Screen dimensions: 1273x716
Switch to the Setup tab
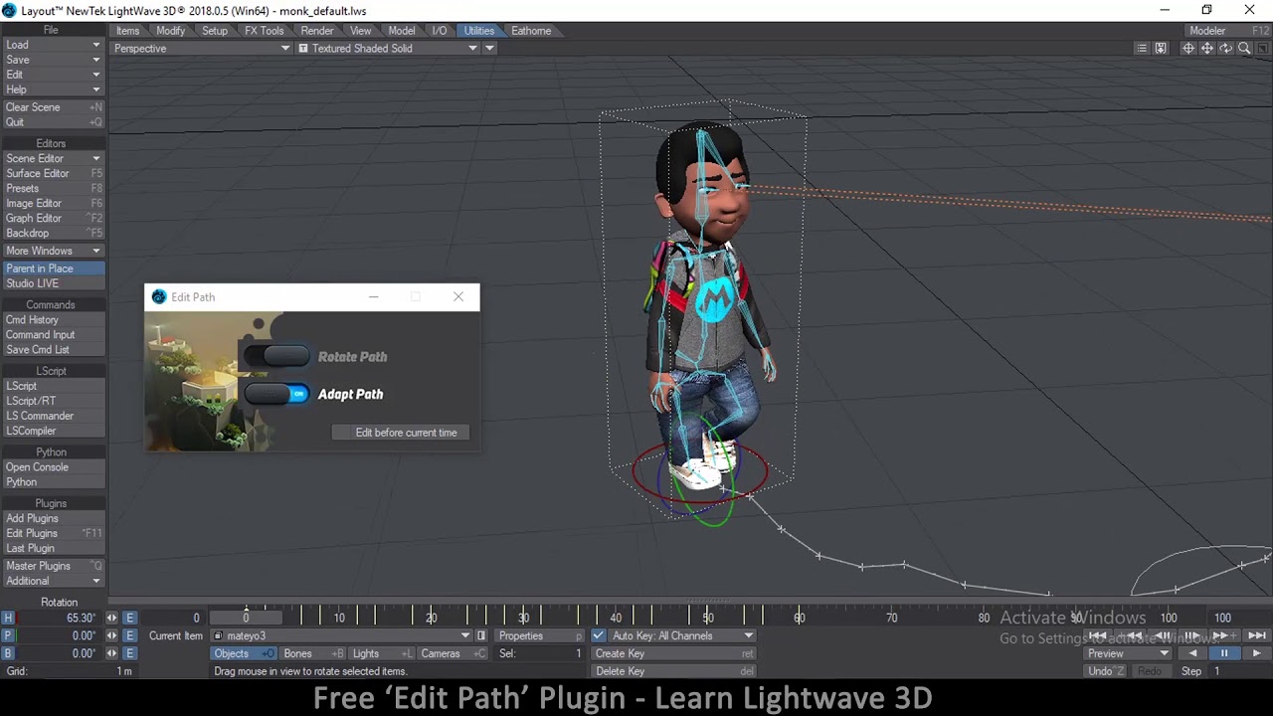click(x=215, y=31)
